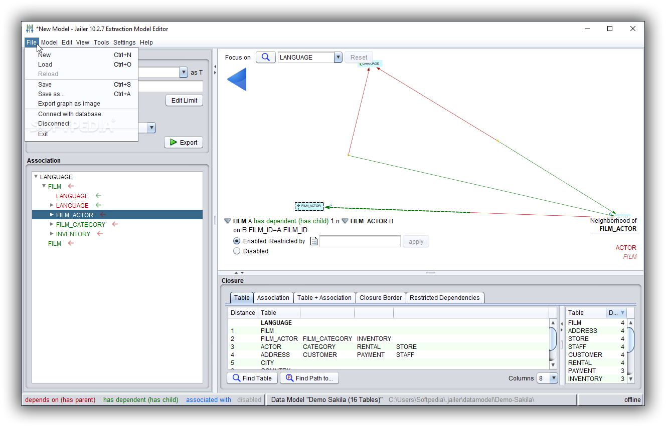Click the Edit Limit button
Screen dimensions: 666x427
[184, 100]
